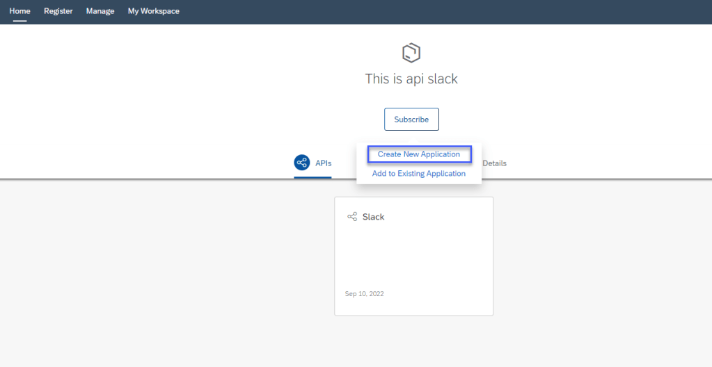Go to Register in the top navigation
Screen dimensions: 712x367
coord(58,11)
